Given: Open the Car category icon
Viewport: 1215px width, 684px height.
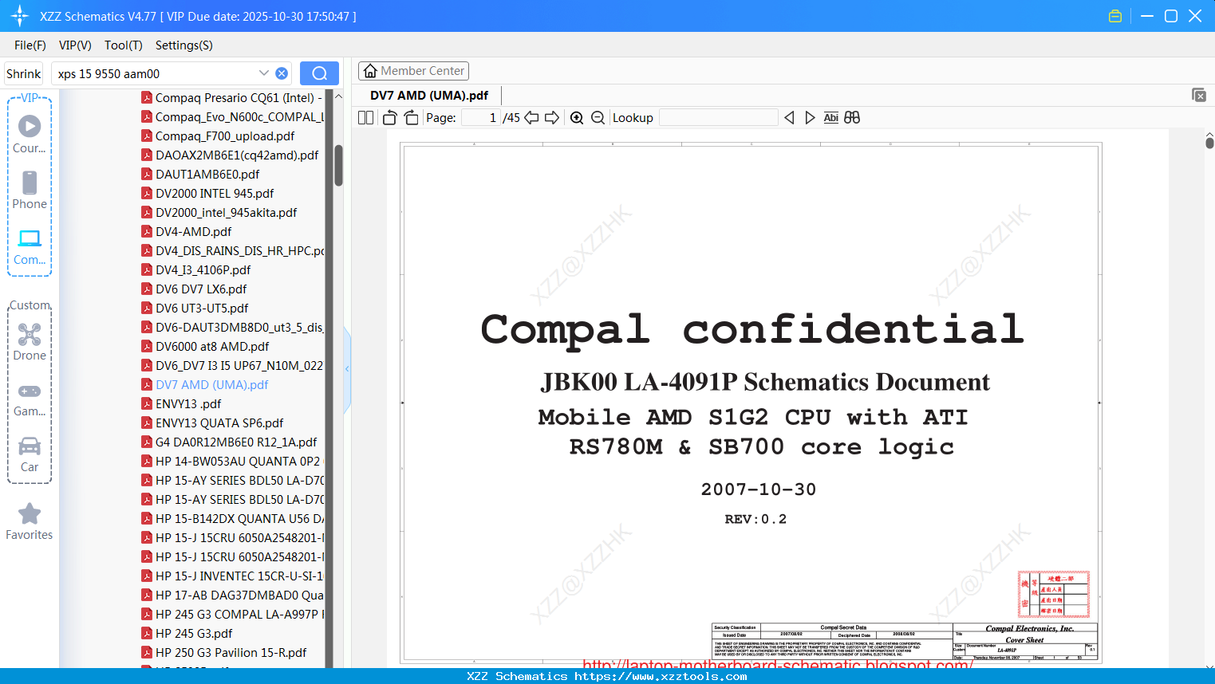Looking at the screenshot, I should click(30, 454).
